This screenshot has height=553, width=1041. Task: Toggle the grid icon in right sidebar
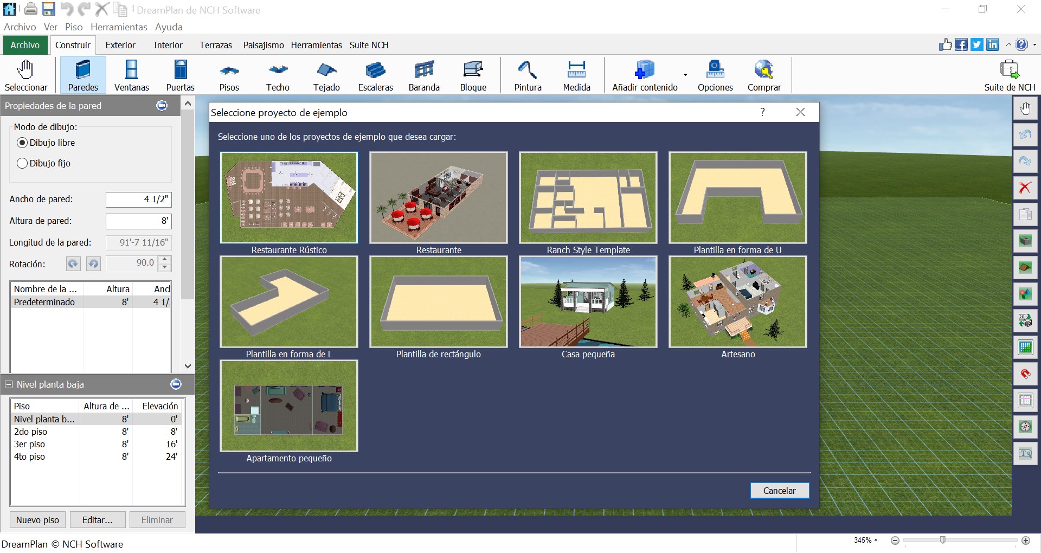pyautogui.click(x=1025, y=348)
